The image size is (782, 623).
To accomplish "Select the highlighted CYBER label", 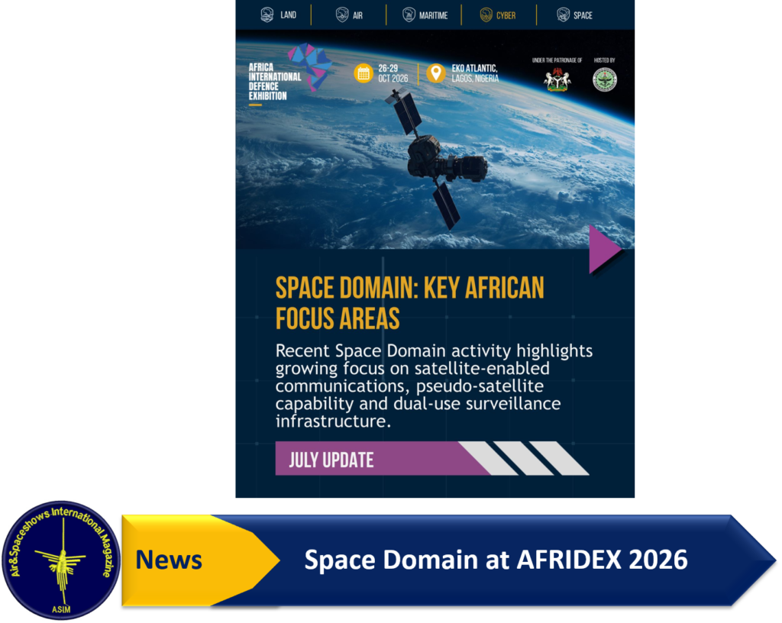I will pos(506,15).
